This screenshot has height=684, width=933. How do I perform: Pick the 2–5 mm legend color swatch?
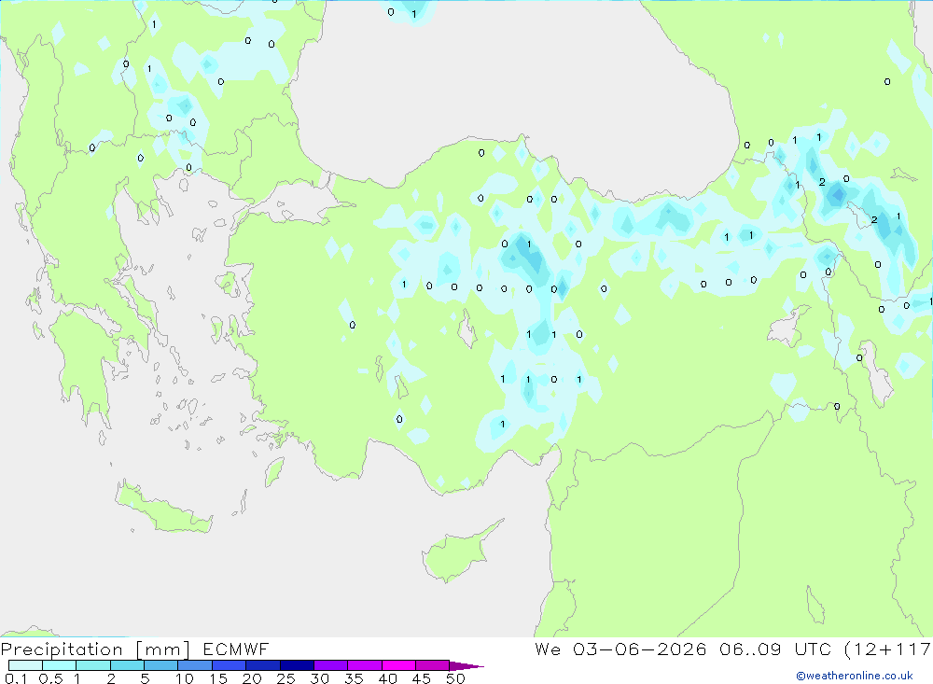click(x=127, y=665)
